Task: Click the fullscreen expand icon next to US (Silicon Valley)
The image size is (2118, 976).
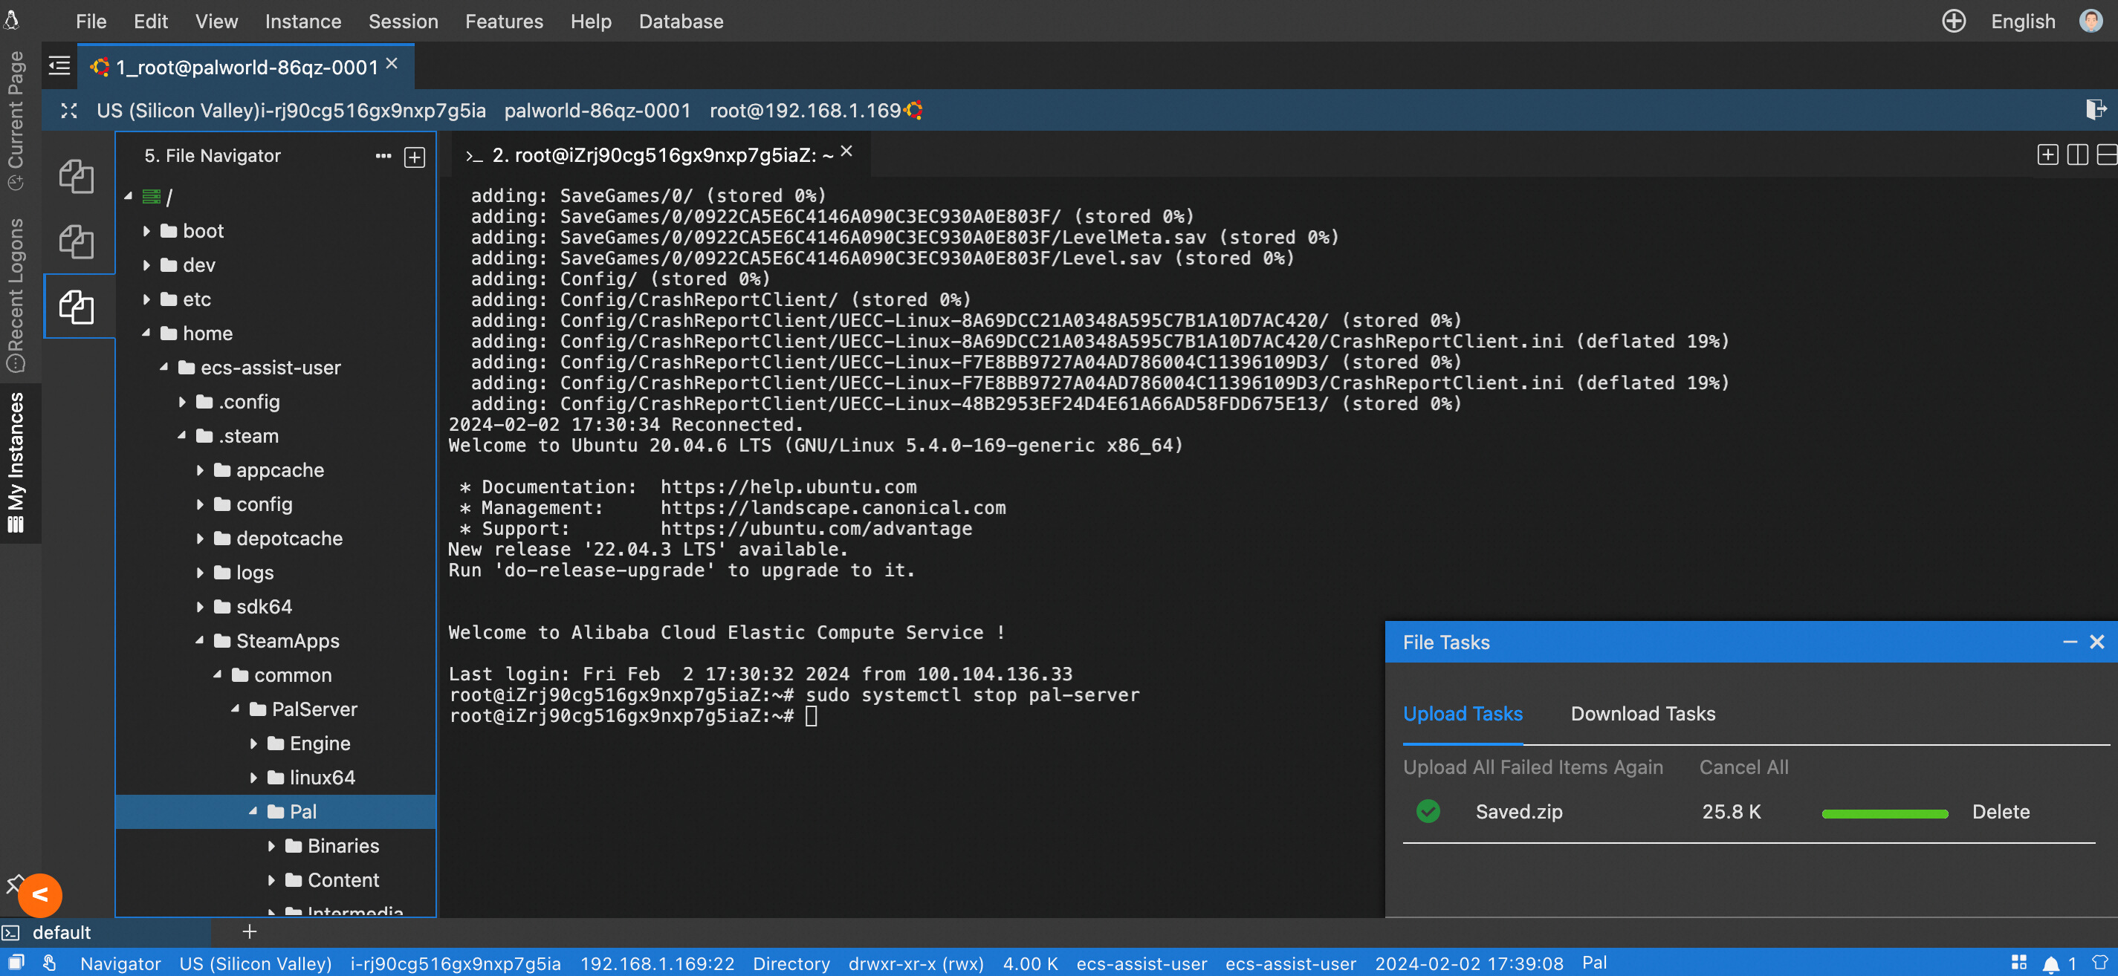Action: pos(69,111)
